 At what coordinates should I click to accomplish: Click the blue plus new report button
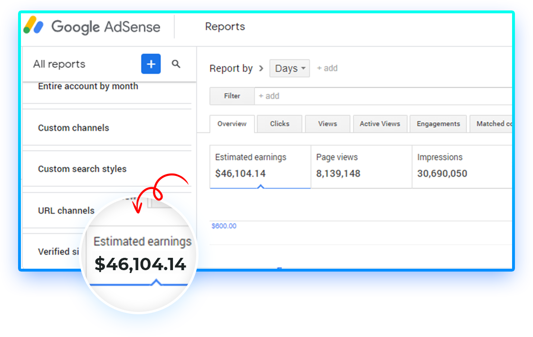click(x=151, y=64)
